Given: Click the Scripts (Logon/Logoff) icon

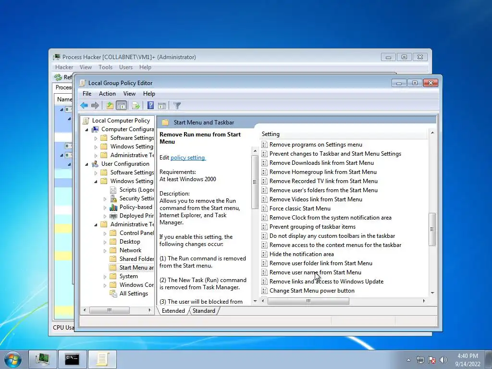Looking at the screenshot, I should pos(113,190).
